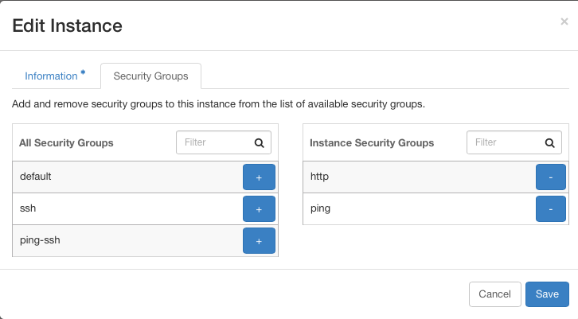Viewport: 578px width, 319px height.
Task: Select the ping-ssh group row label
Action: 40,240
